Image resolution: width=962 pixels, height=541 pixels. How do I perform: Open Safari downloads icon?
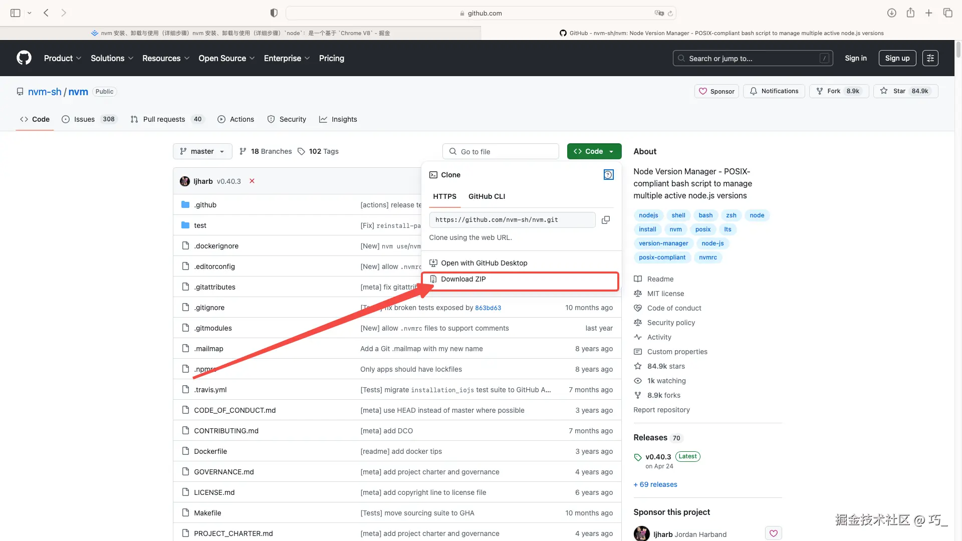tap(891, 13)
